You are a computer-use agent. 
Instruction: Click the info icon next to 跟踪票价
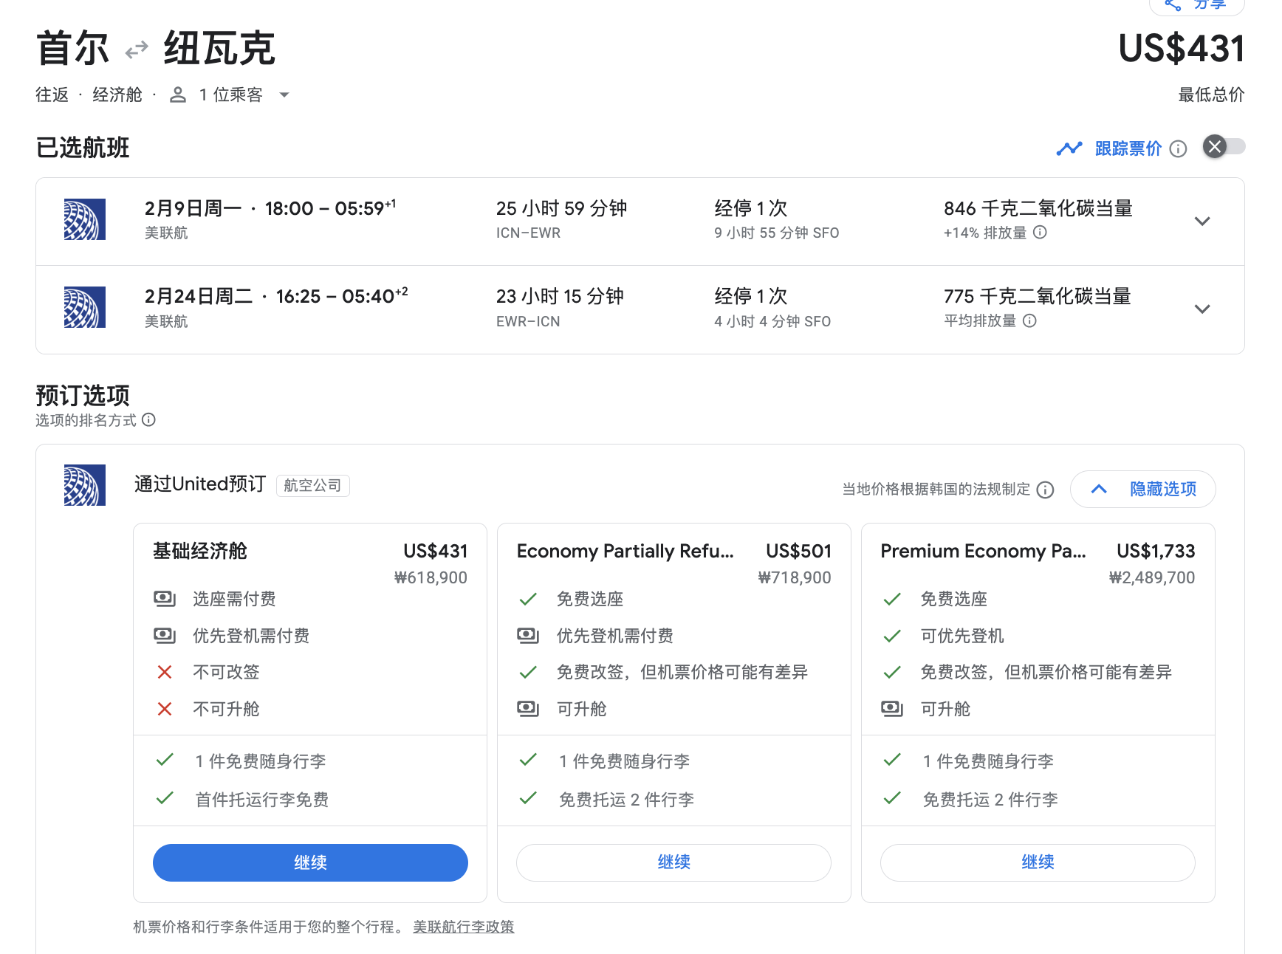[1179, 149]
